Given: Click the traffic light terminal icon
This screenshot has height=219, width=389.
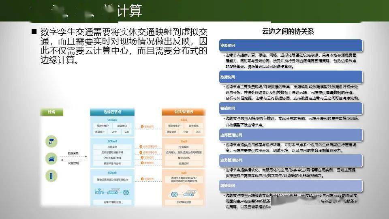Looking at the screenshot, I should [x=51, y=176].
